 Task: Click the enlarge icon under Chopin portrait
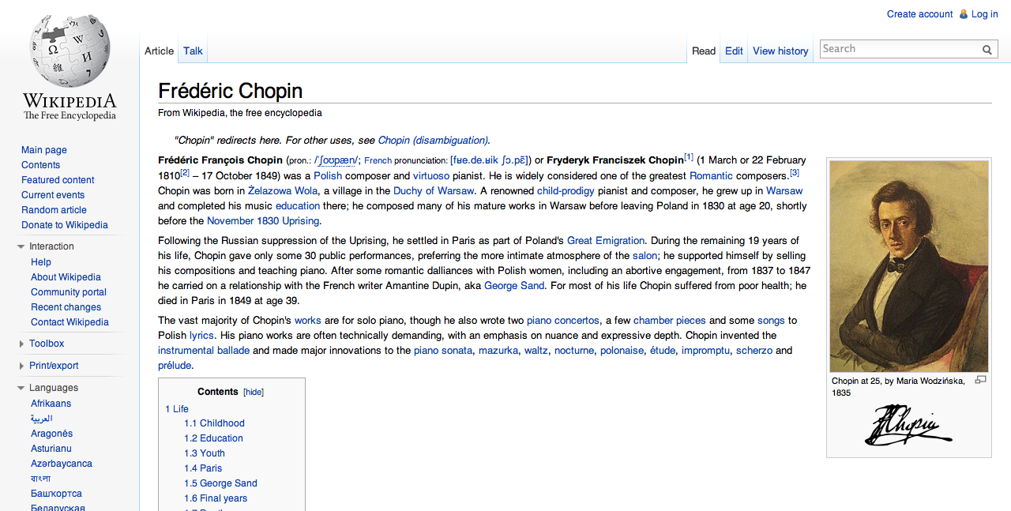point(981,380)
